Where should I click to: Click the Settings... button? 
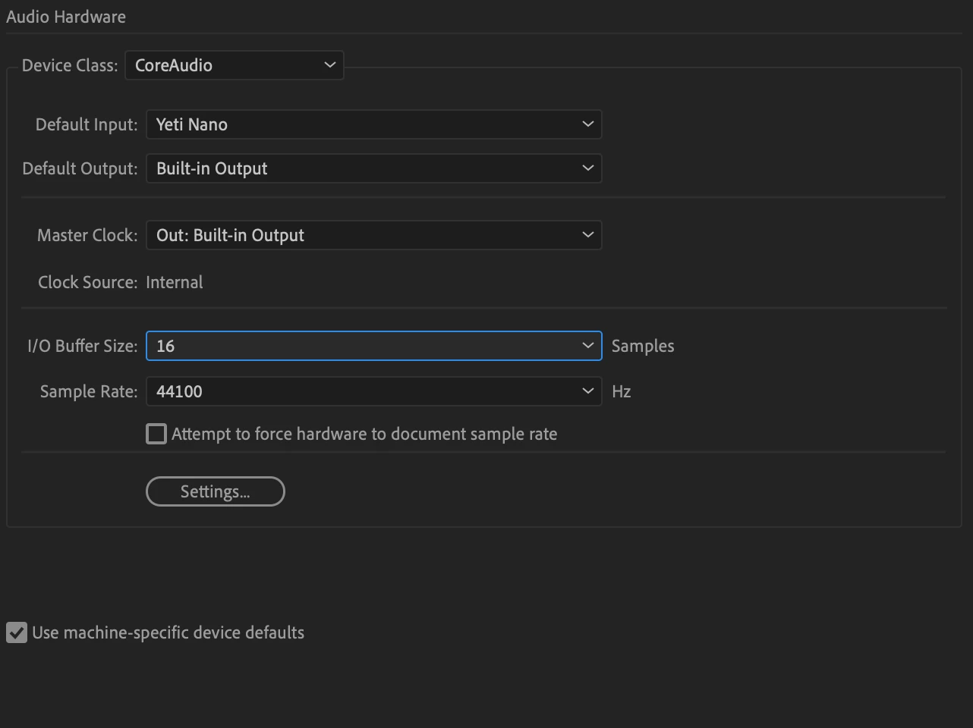click(216, 491)
